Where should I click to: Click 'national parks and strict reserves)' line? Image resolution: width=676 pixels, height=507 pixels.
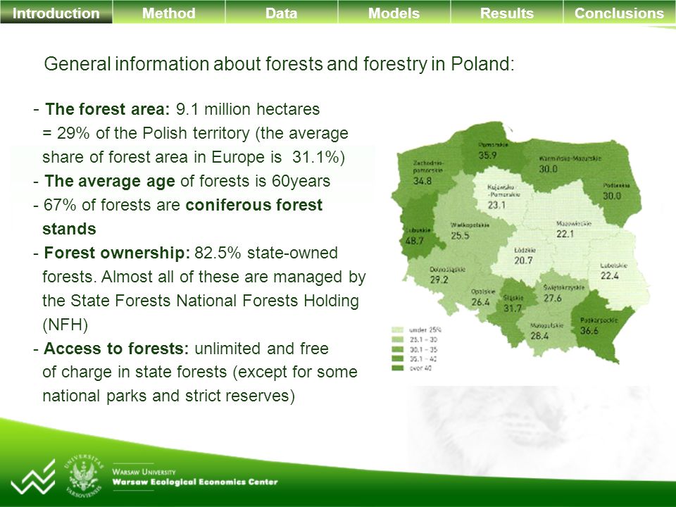(168, 396)
